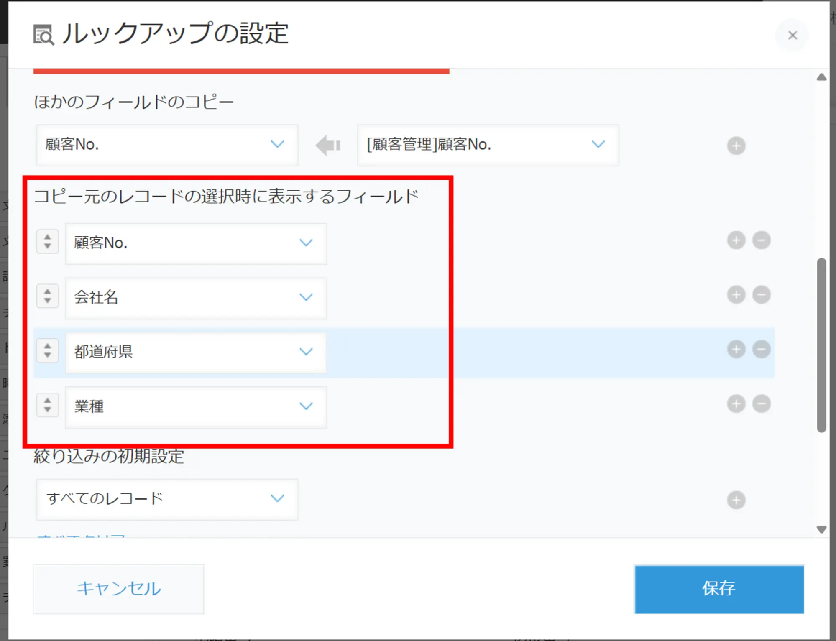Remove the 会社名 display field row
Image resolution: width=836 pixels, height=641 pixels.
click(761, 295)
